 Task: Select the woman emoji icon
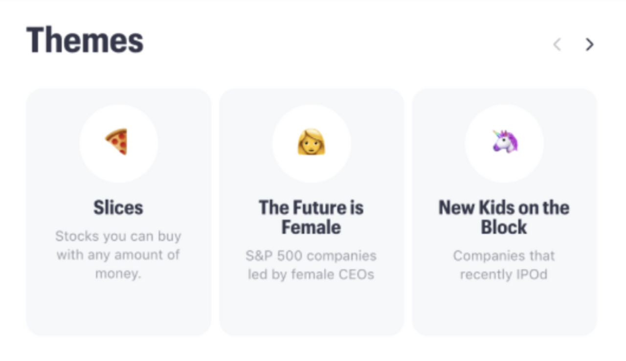[x=312, y=142]
